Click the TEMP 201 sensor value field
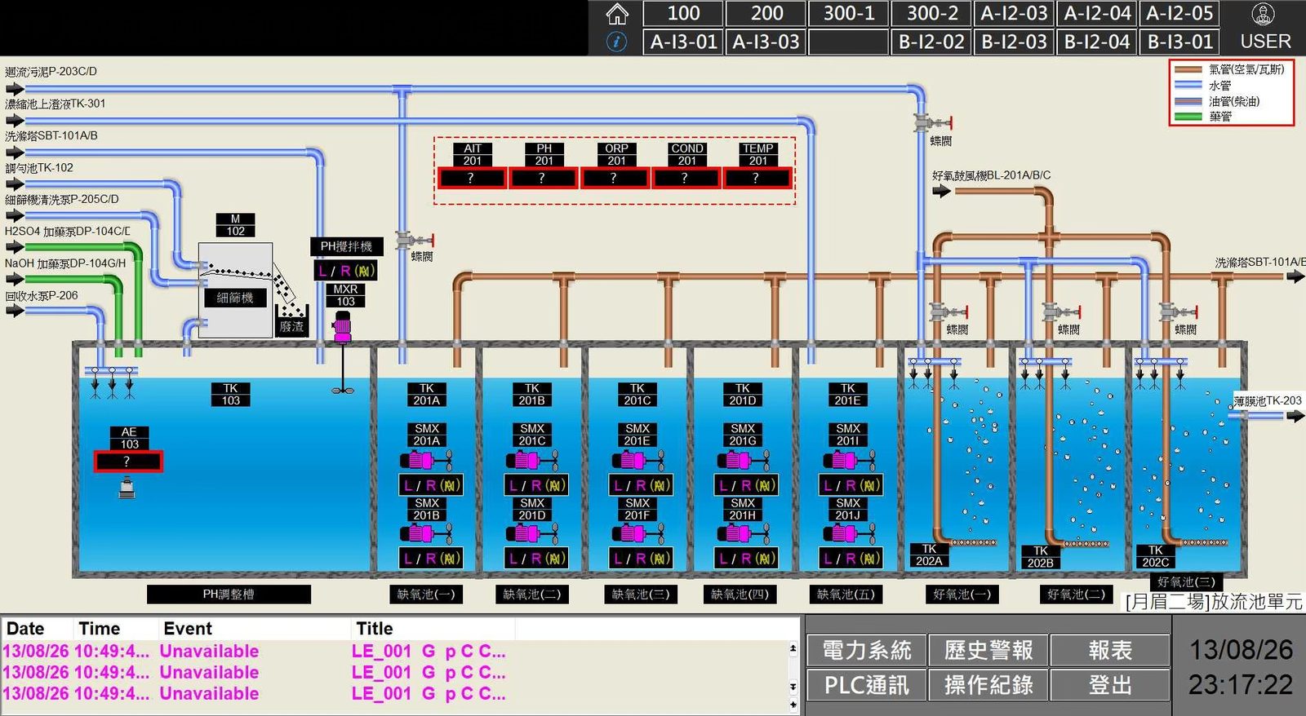1306x716 pixels. 757,178
